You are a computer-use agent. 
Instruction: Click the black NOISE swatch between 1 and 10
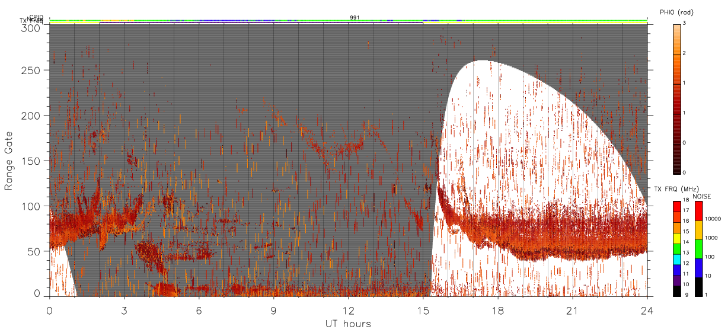(x=699, y=287)
